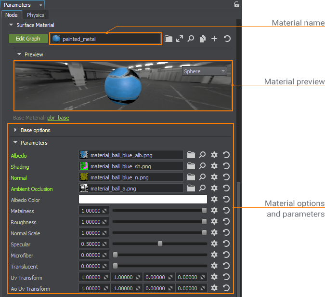Click the Edit Graph button
Viewport: 325px width, 297px height.
[x=28, y=39]
